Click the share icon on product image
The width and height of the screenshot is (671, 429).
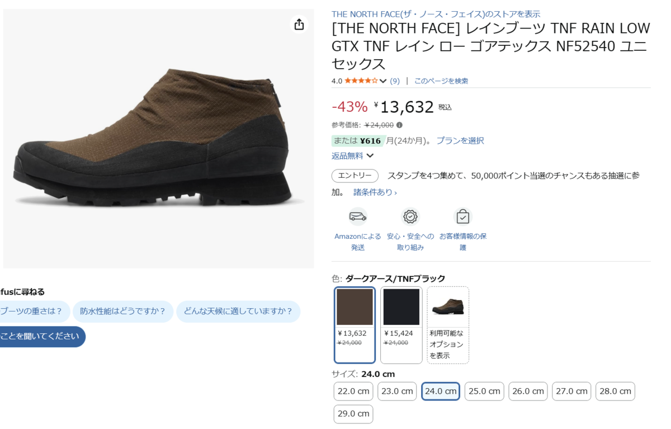299,24
